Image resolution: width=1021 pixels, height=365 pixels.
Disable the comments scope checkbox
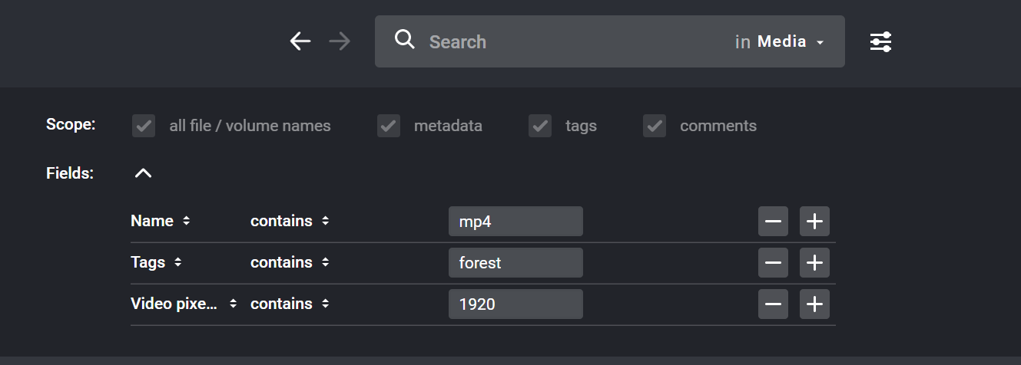(655, 126)
